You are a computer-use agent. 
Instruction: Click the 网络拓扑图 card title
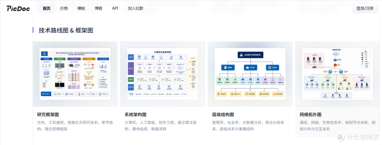311,114
